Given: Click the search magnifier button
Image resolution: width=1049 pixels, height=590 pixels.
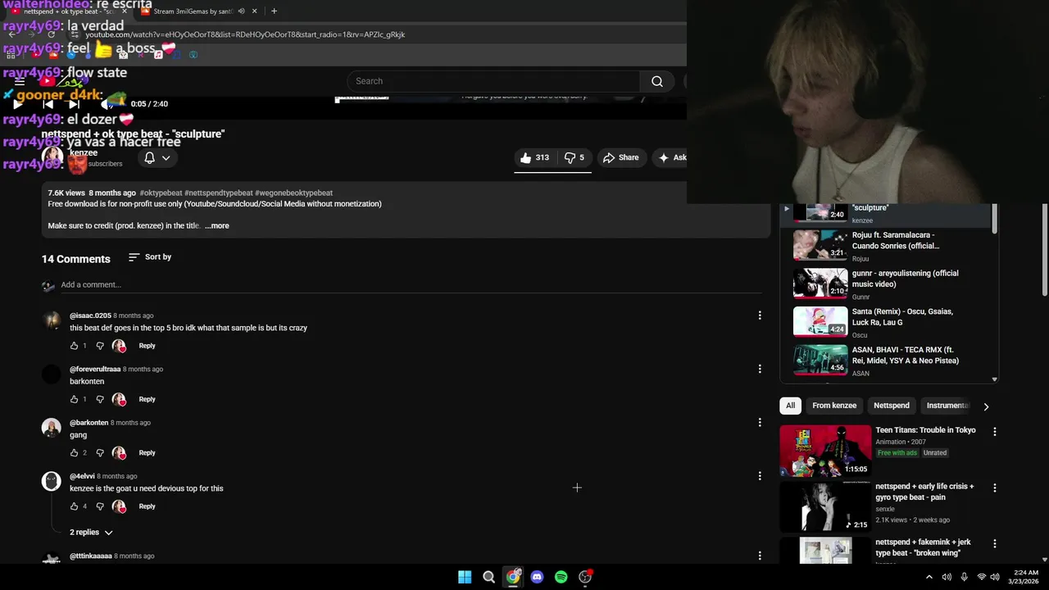Looking at the screenshot, I should 657,81.
